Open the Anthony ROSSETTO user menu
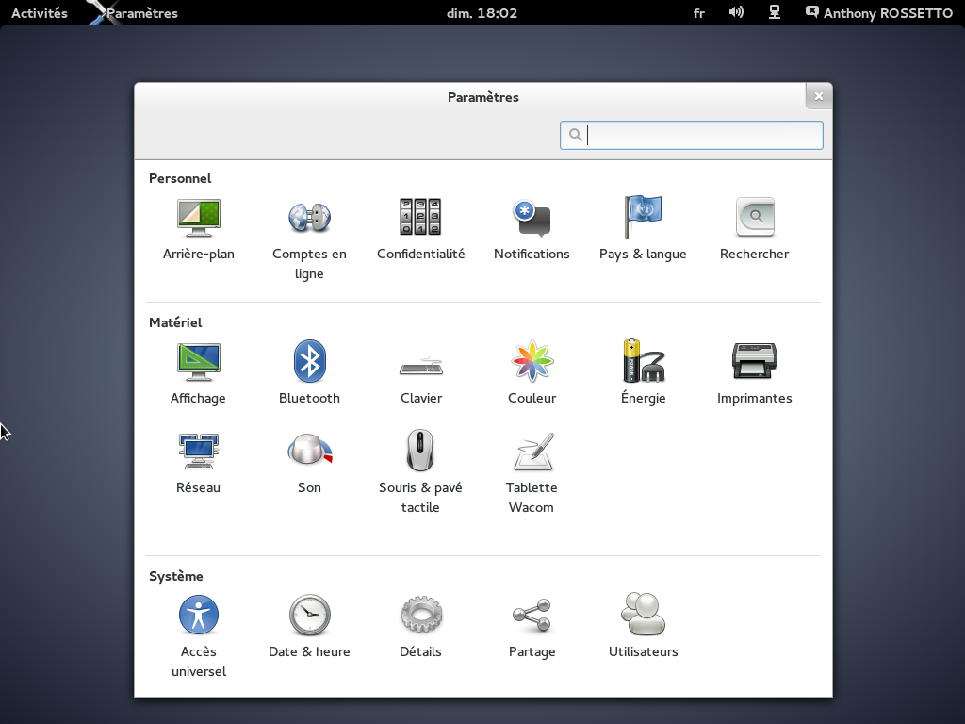 point(879,13)
